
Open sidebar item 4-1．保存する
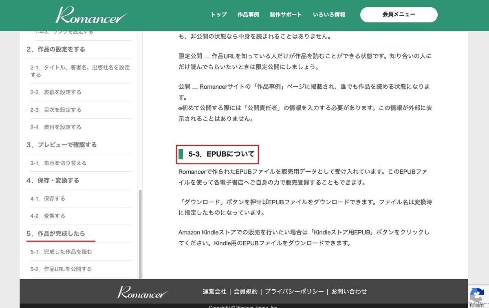(48, 199)
